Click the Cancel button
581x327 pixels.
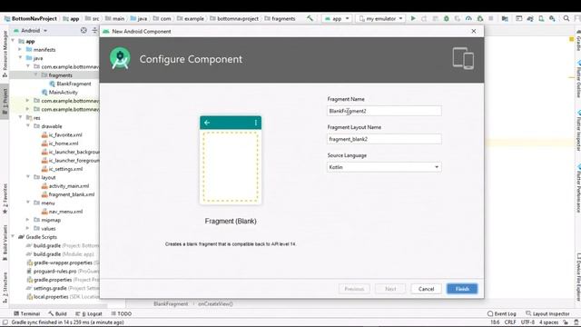click(x=426, y=289)
